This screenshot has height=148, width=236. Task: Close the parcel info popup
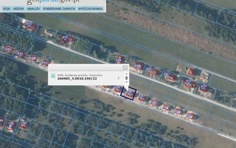[125, 68]
